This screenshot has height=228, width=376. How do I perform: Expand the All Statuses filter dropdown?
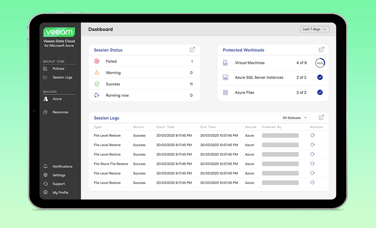click(x=295, y=118)
